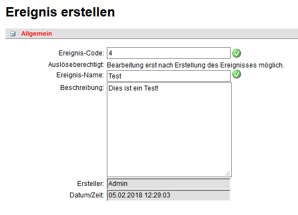Select the read-only Ersteller field showing Admin
This screenshot has width=298, height=215.
pos(169,184)
